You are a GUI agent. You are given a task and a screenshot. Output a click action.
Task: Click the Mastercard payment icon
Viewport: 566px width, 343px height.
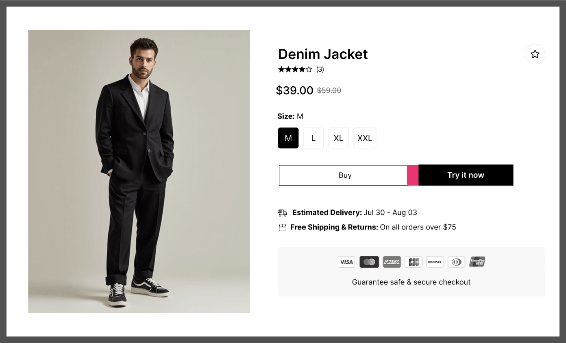(369, 262)
